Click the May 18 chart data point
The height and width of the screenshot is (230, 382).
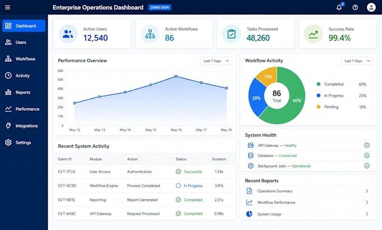coord(226,88)
